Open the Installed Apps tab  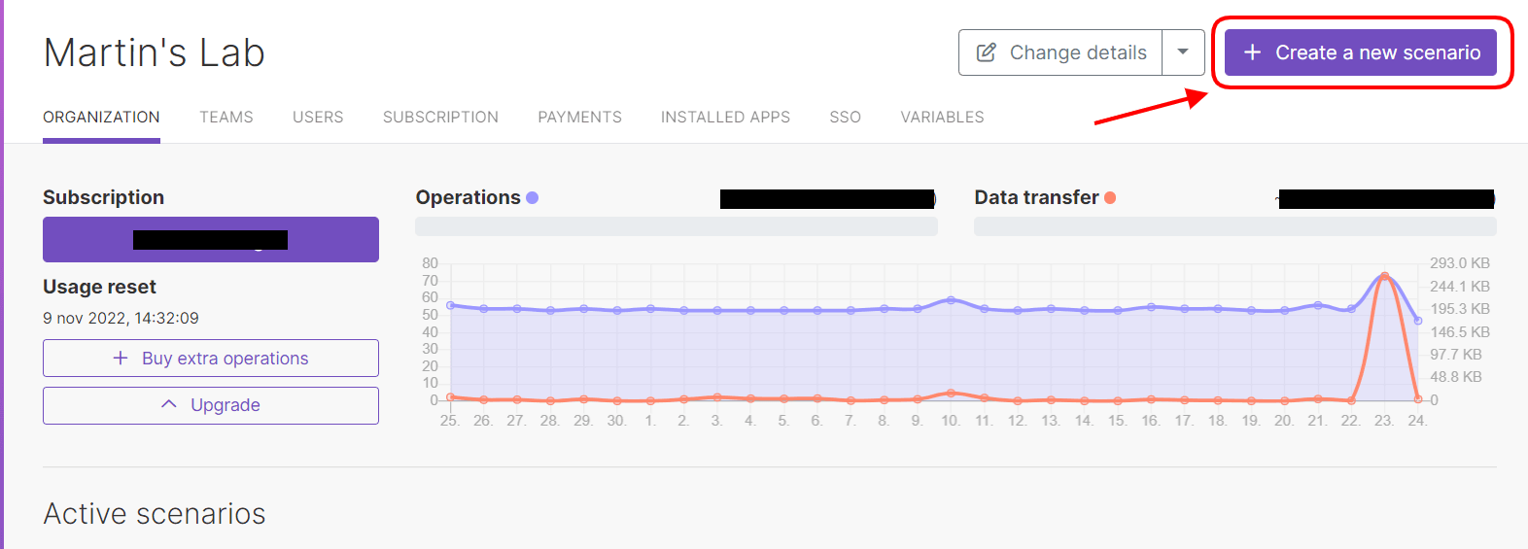coord(725,117)
